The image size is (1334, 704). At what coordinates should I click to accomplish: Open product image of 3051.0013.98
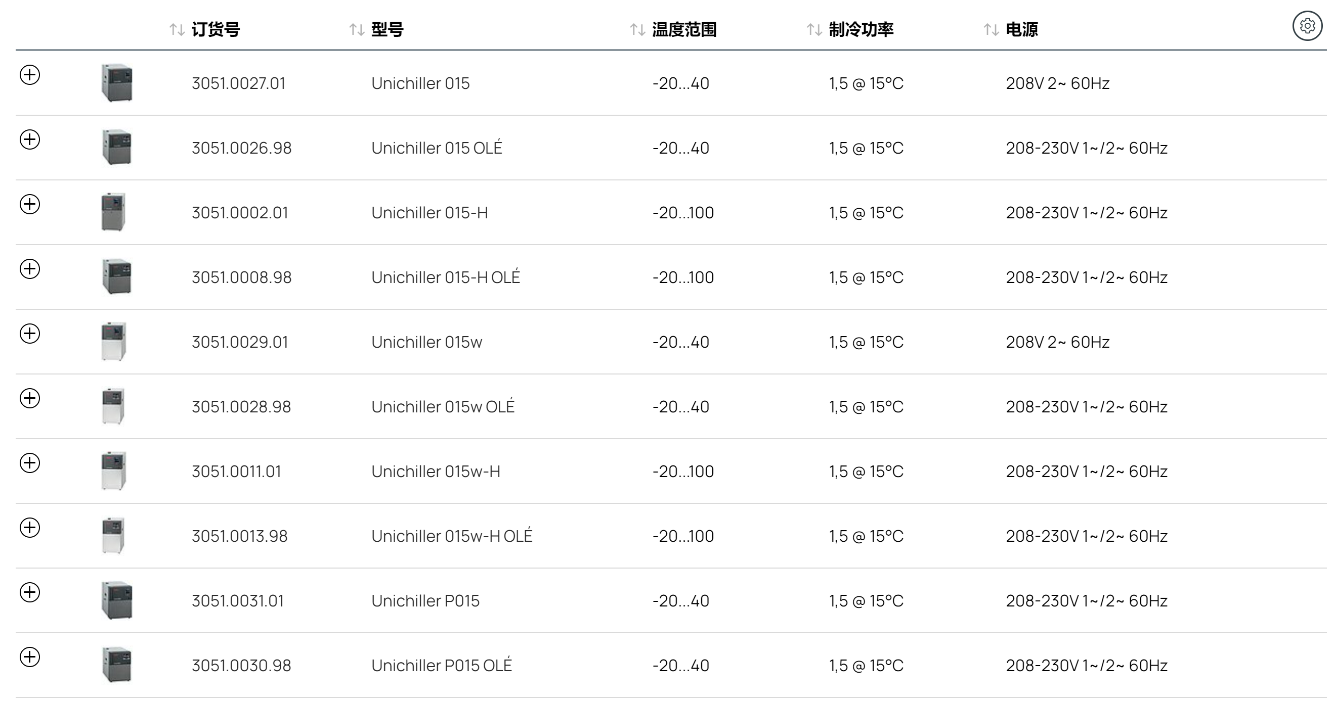[x=113, y=535]
